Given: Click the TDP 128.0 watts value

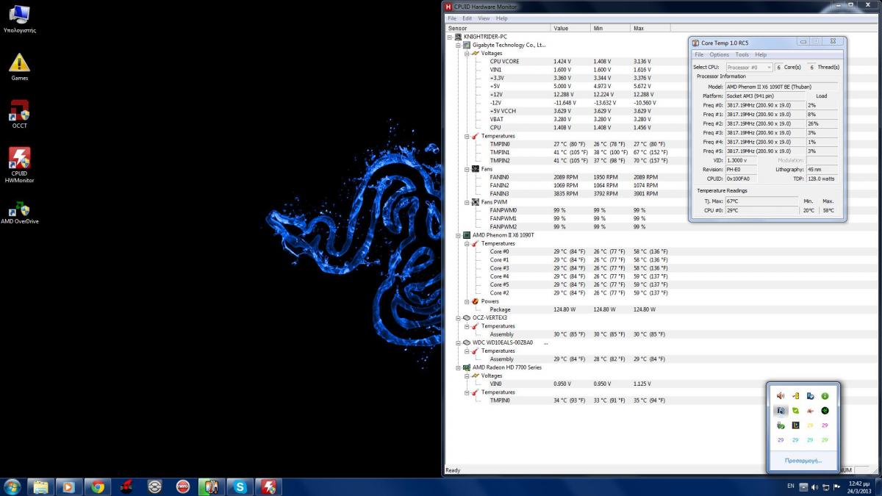Looking at the screenshot, I should (x=822, y=179).
